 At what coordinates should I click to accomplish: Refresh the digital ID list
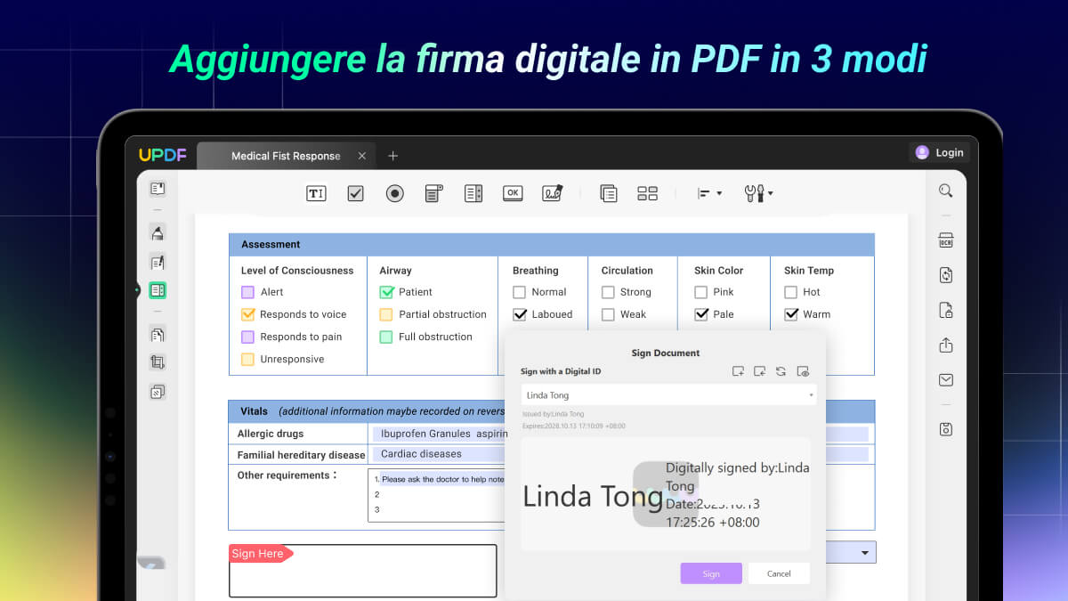tap(781, 371)
